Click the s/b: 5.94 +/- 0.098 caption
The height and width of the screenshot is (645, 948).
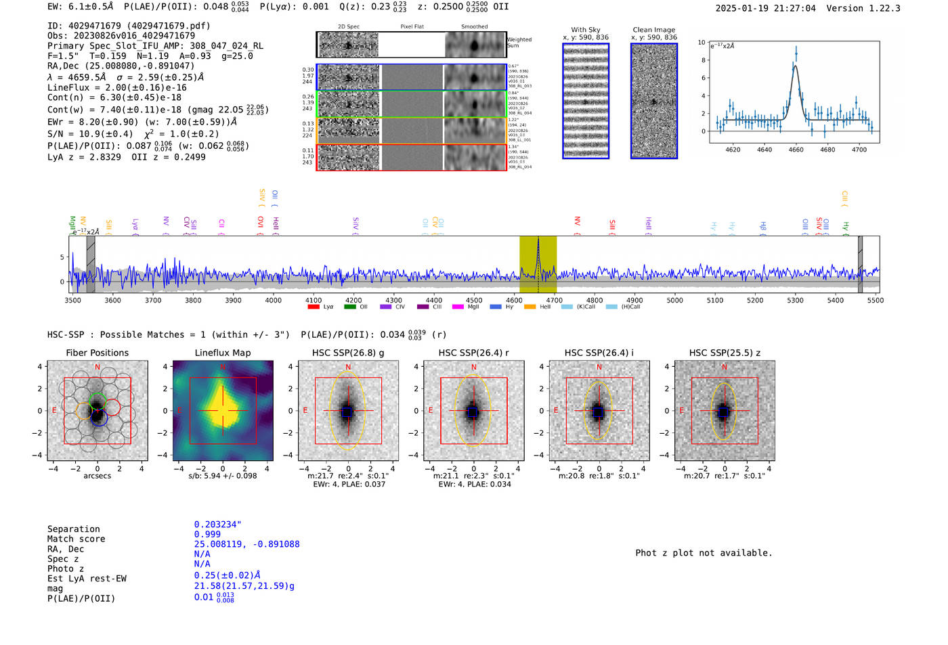[223, 476]
